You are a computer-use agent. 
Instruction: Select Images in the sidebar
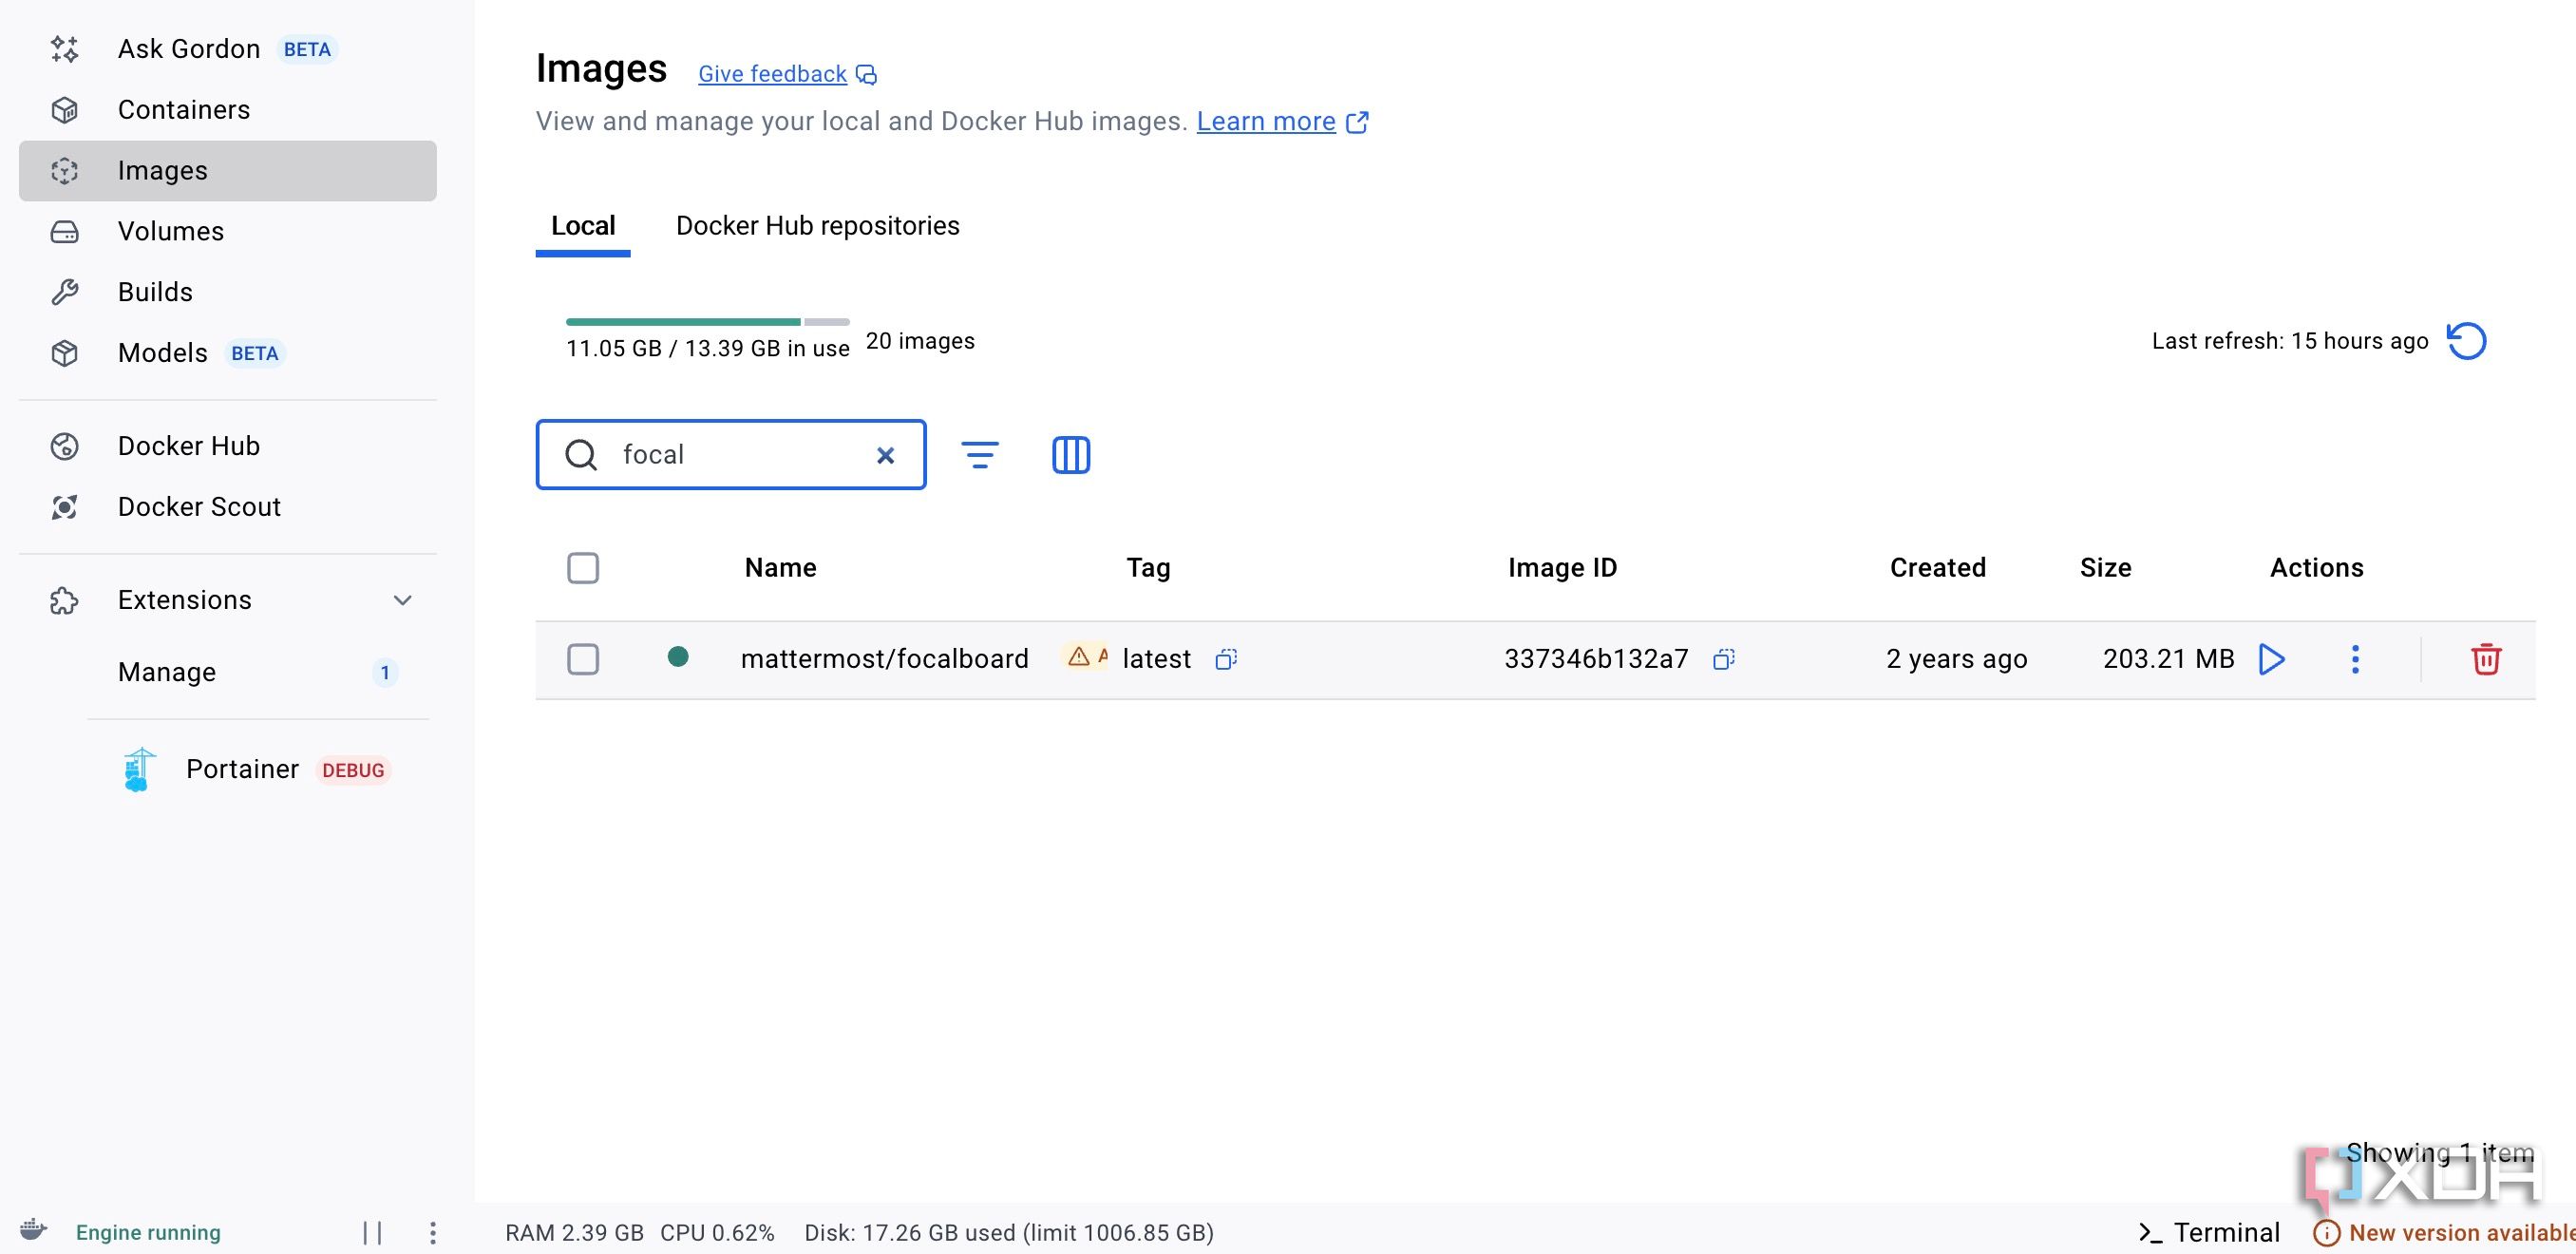click(x=227, y=171)
